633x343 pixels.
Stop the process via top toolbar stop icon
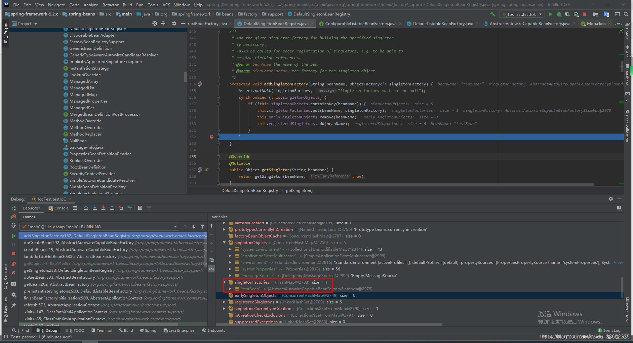[585, 14]
